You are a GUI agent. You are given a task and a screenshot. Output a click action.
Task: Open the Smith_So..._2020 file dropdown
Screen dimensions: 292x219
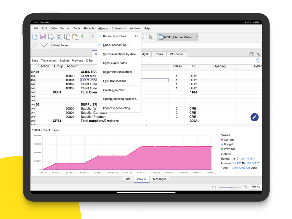click(x=178, y=37)
